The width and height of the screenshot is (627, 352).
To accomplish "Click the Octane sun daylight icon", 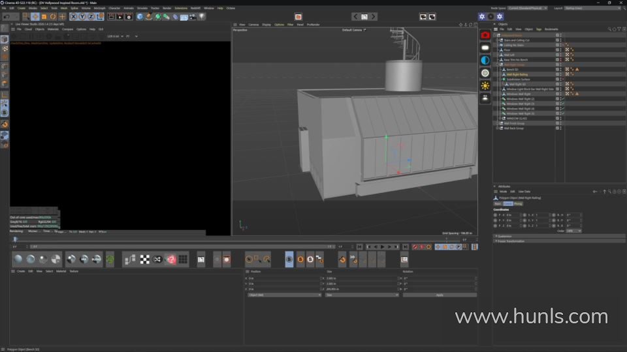I will (485, 85).
